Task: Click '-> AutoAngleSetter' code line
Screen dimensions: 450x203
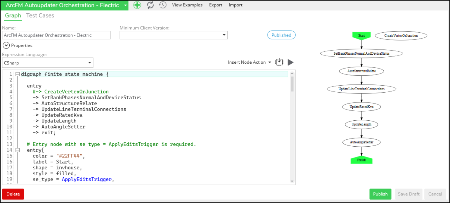Action: [59, 127]
